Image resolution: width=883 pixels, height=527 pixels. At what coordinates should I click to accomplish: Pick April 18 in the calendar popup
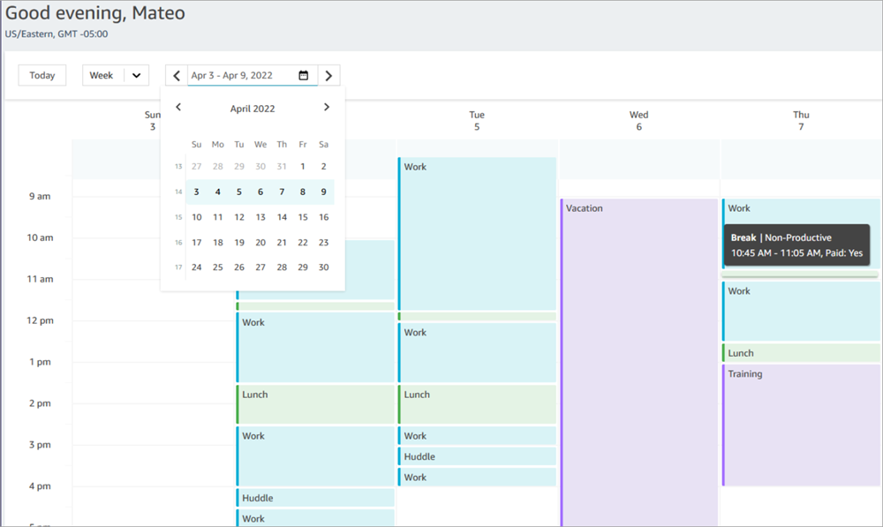[218, 243]
